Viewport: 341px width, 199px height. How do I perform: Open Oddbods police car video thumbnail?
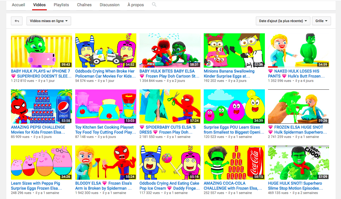point(106,50)
